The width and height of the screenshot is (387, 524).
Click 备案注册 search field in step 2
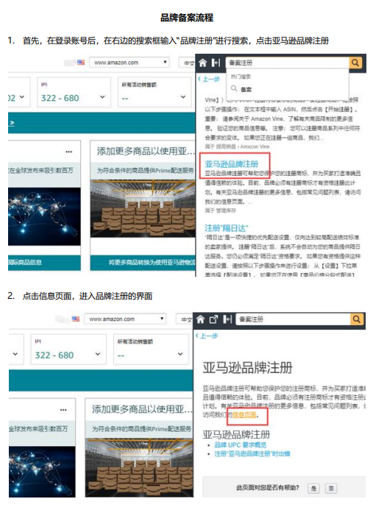293,319
